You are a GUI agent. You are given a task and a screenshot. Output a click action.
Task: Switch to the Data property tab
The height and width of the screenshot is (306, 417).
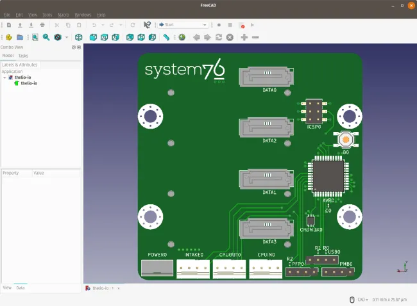[21, 288]
